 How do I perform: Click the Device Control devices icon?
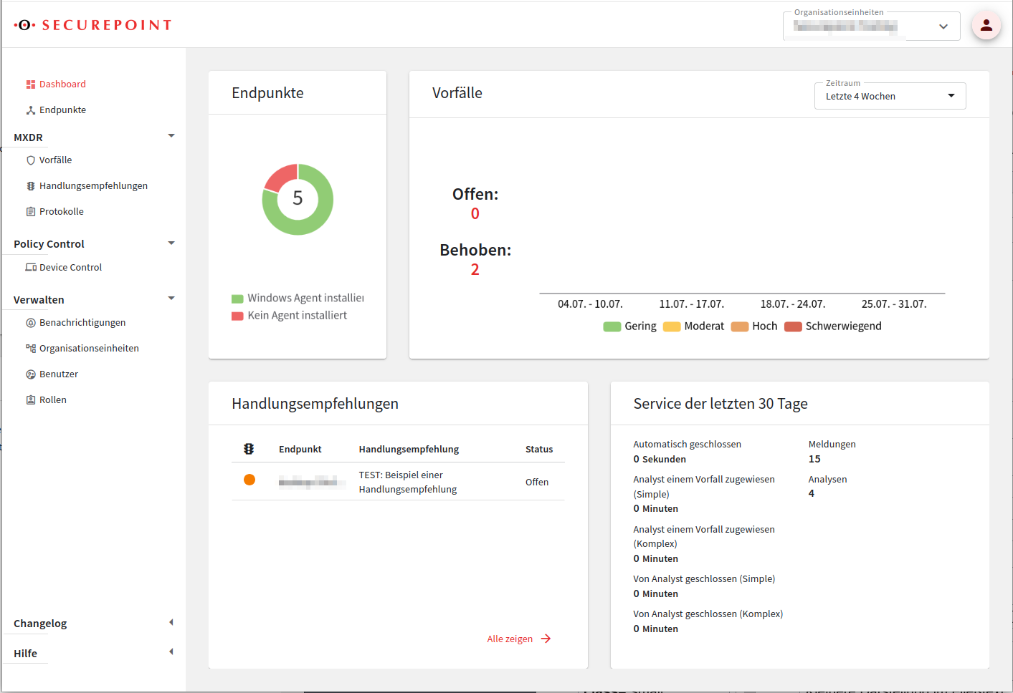[31, 268]
